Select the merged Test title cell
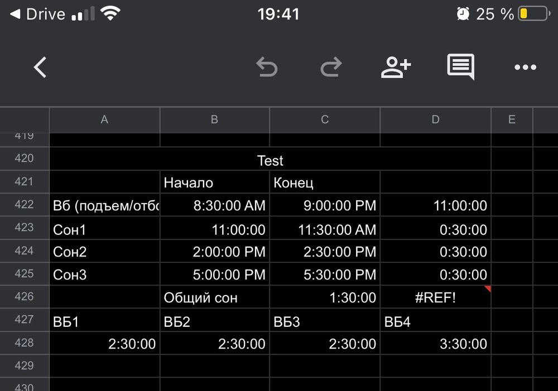Image resolution: width=558 pixels, height=391 pixels. pos(270,161)
